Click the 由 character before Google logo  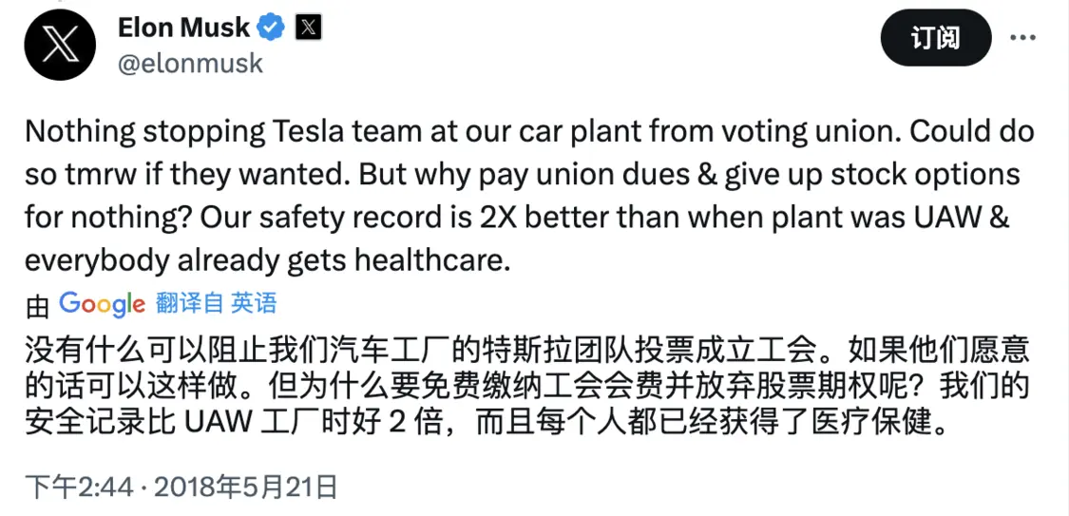tap(37, 305)
